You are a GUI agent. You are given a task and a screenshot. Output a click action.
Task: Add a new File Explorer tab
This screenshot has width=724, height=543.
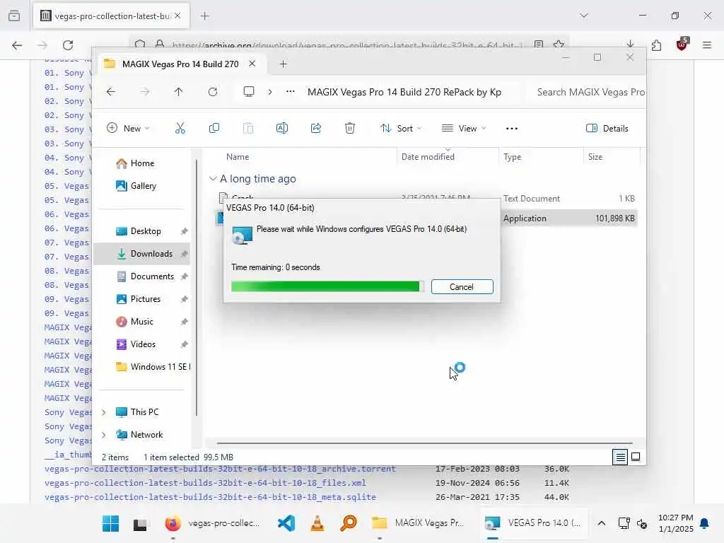283,64
